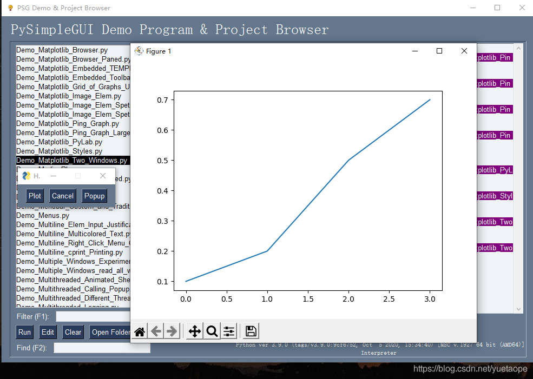Save the figure with the floppy disk icon
This screenshot has height=379, width=533.
251,331
